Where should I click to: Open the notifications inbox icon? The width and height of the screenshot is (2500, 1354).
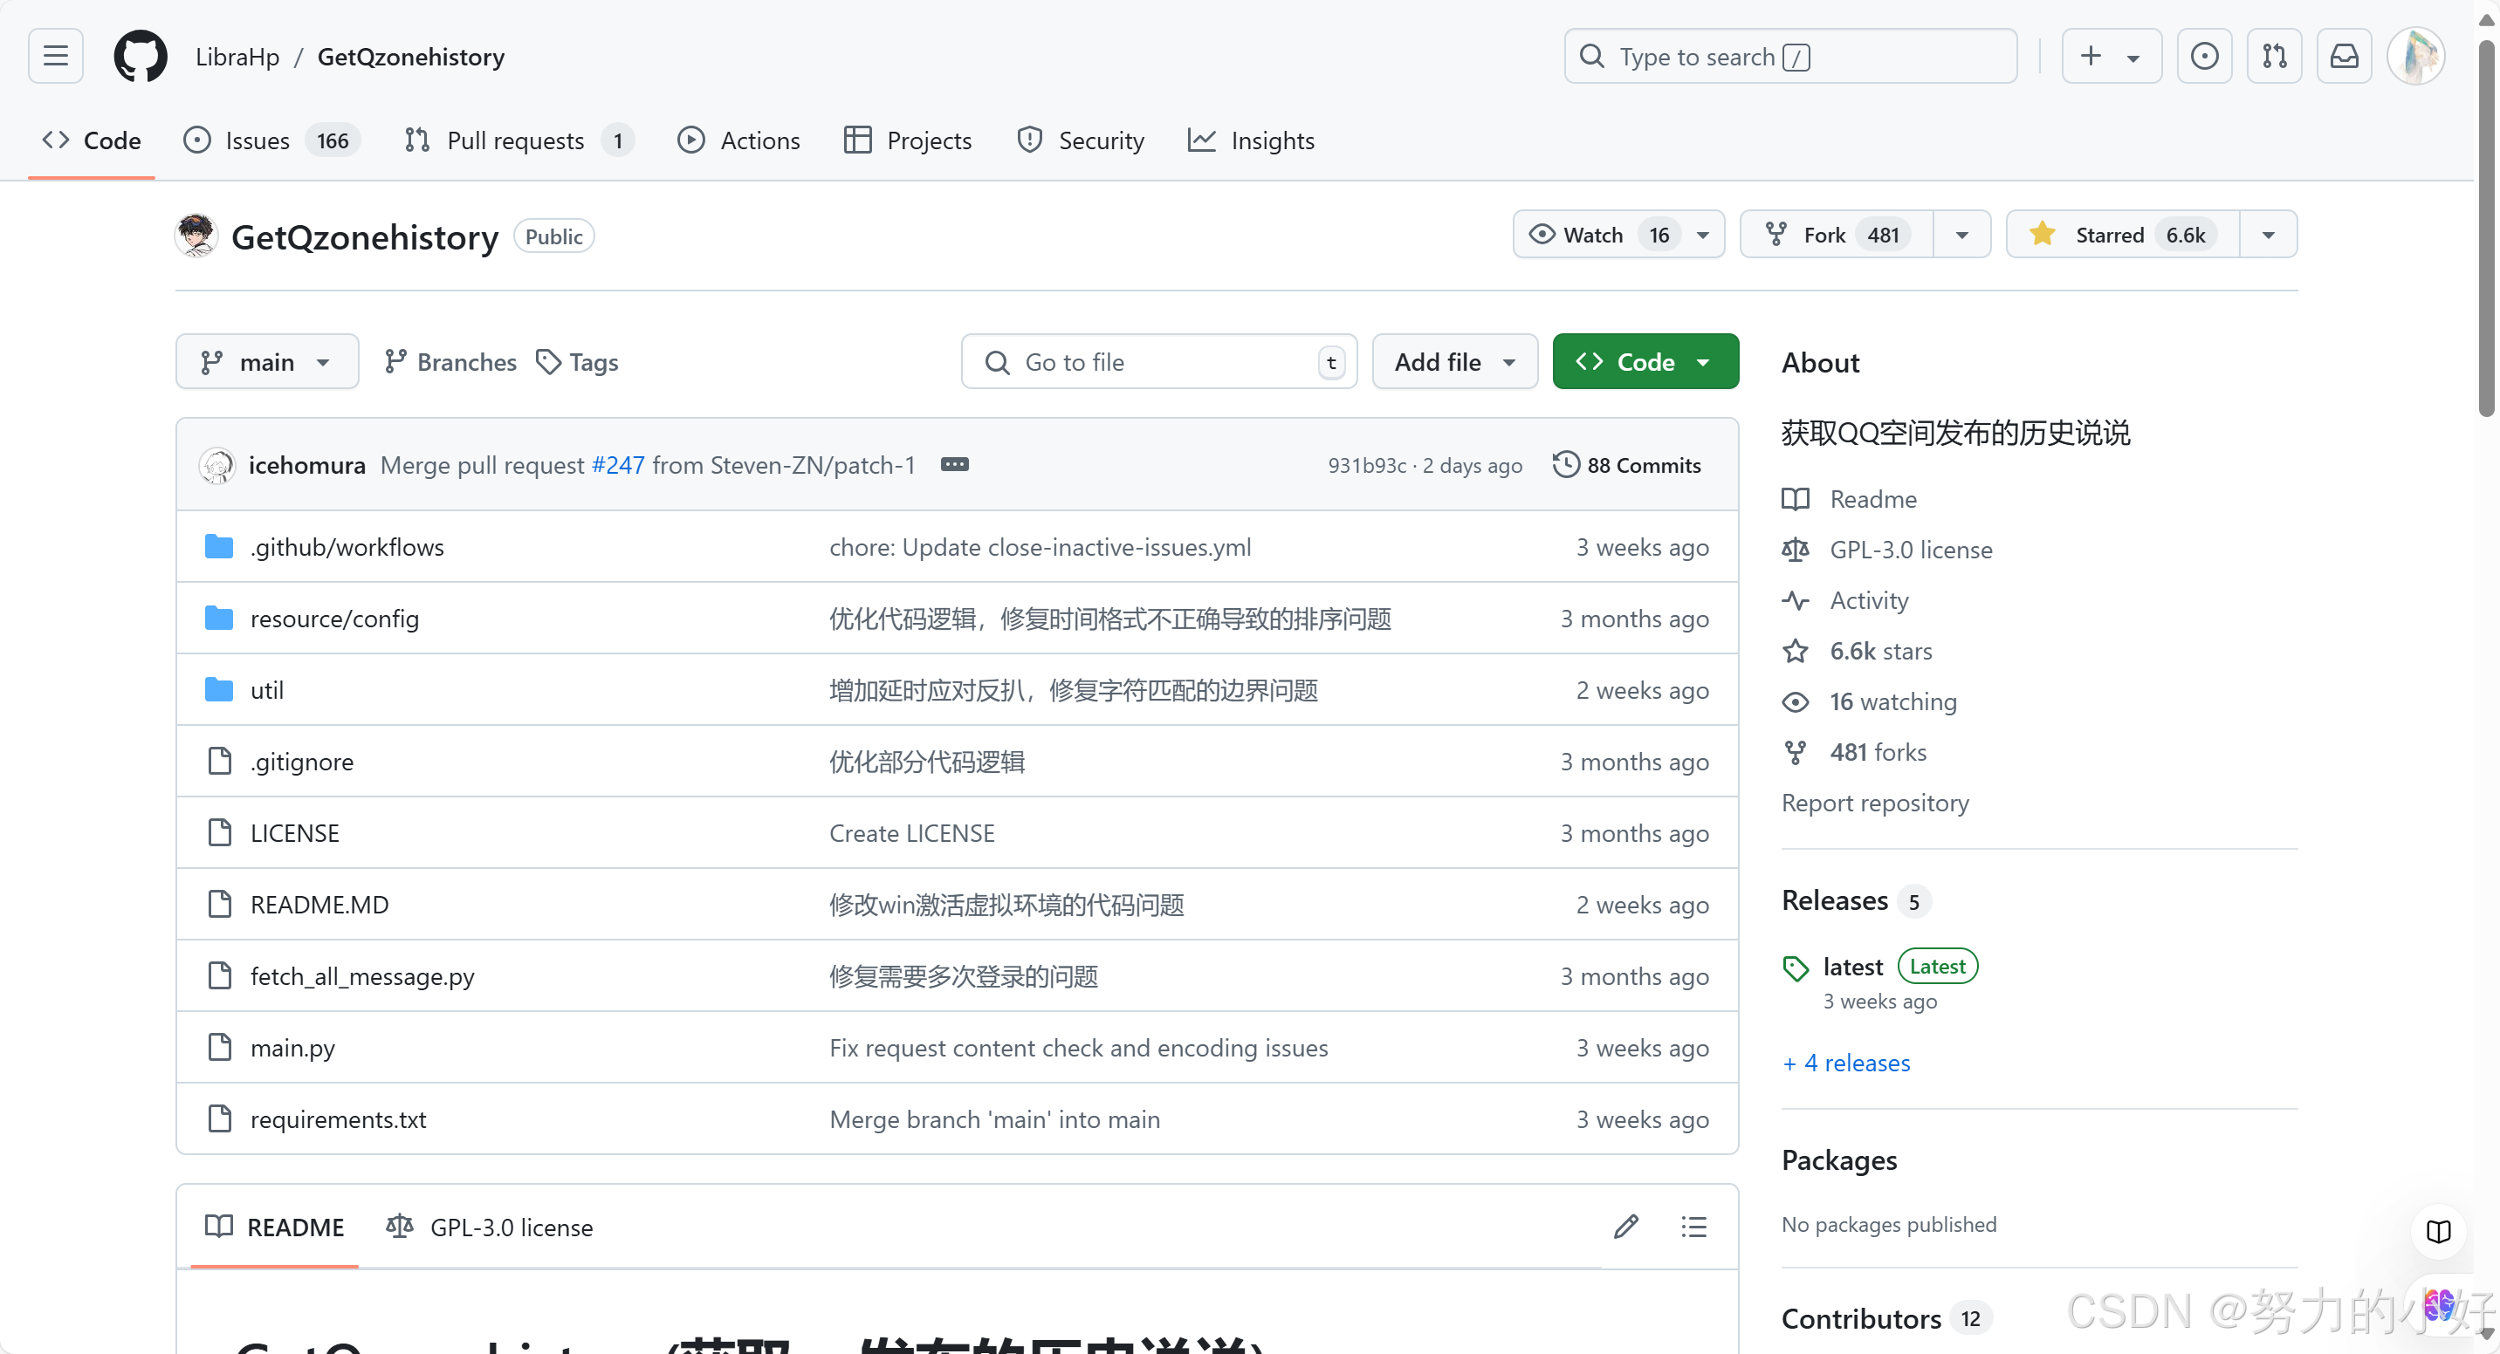(x=2344, y=56)
